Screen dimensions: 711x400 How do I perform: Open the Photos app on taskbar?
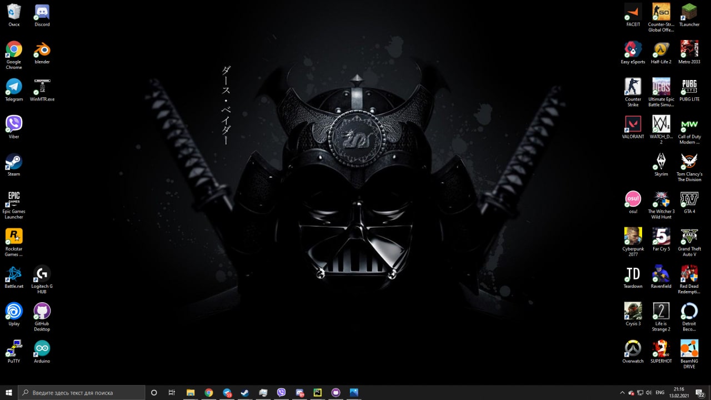(x=354, y=392)
